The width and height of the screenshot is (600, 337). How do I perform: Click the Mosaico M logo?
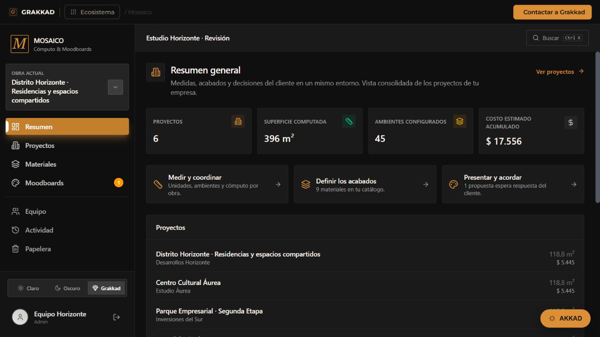(20, 44)
